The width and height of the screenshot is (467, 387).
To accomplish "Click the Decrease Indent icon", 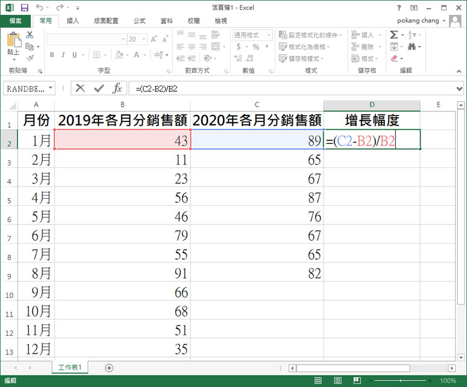I will 181,58.
